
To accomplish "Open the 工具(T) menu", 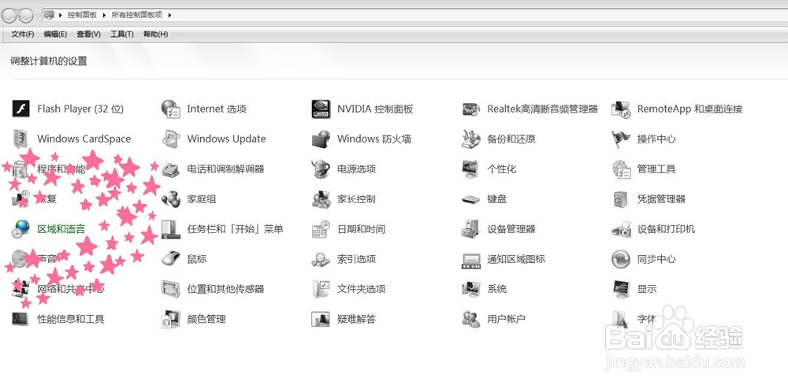I will (x=121, y=34).
